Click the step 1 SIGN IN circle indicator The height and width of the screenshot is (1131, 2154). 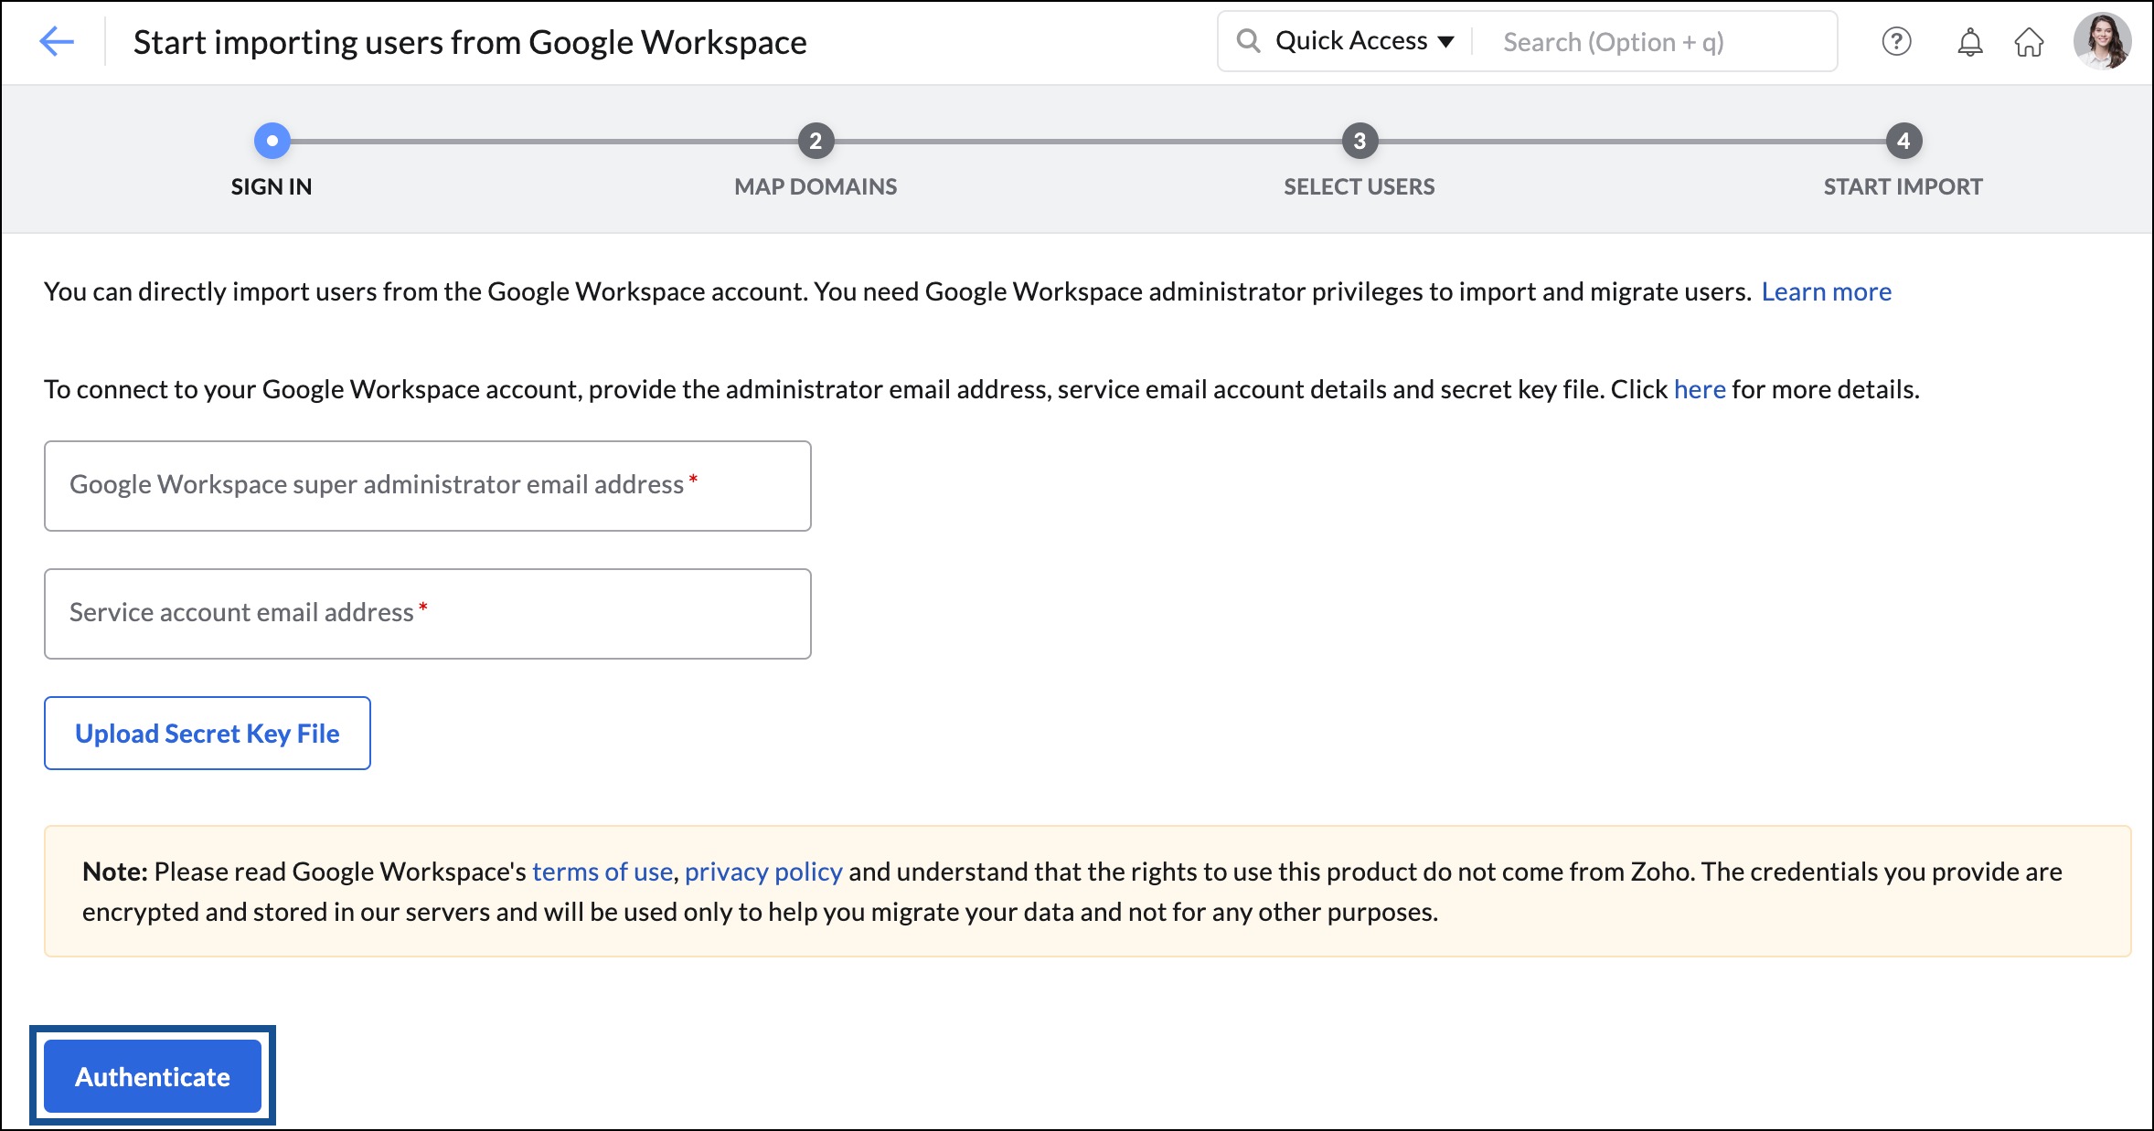272,141
